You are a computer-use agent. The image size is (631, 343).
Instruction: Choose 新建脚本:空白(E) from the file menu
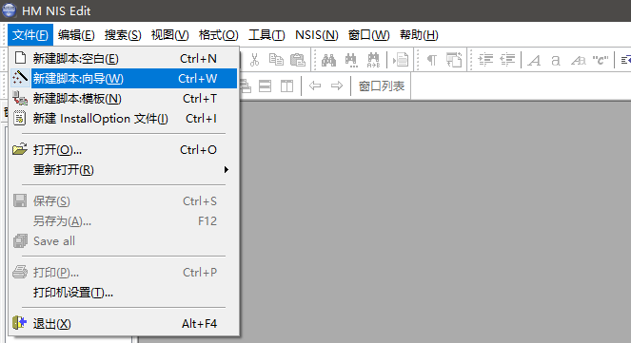(124, 59)
